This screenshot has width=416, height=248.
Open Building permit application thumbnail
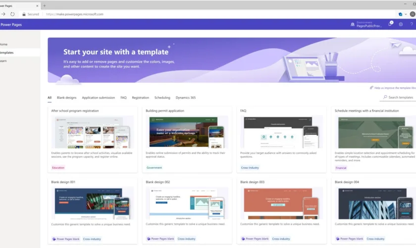point(187,132)
